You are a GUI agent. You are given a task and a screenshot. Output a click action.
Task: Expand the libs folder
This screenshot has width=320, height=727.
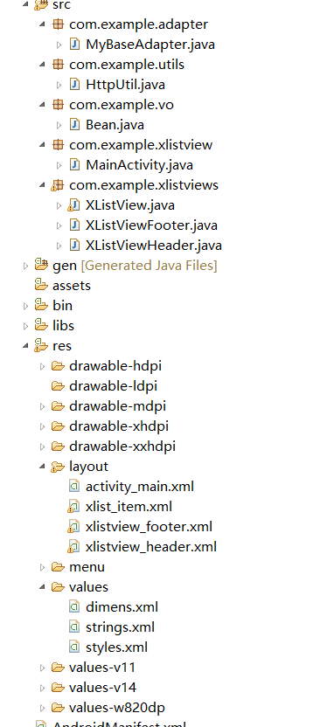click(x=26, y=326)
